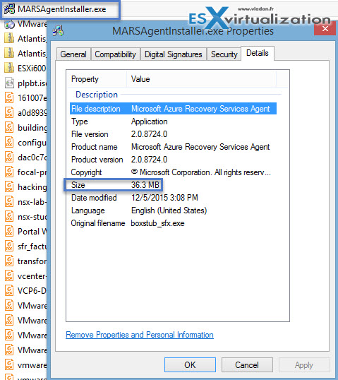
Task: Click the Portal W file name in list
Action: tap(32, 232)
